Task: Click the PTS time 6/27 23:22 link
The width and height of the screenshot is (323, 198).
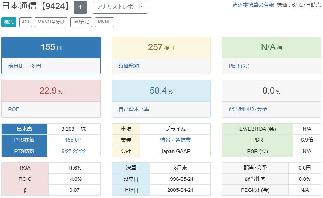Action: click(74, 151)
